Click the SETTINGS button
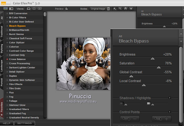Viewport: 184px width, 126px height. 24,123
